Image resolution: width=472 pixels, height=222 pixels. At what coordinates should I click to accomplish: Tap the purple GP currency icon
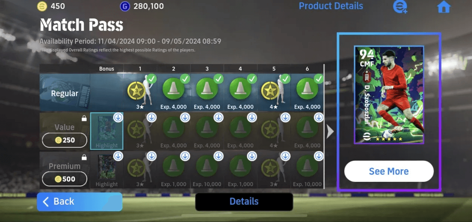pos(125,6)
